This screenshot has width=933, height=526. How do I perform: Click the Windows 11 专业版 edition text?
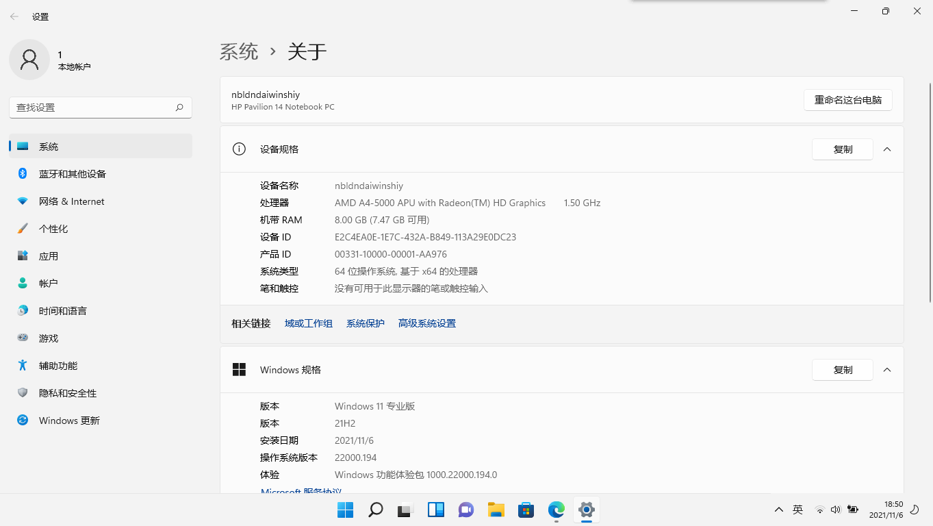375,406
